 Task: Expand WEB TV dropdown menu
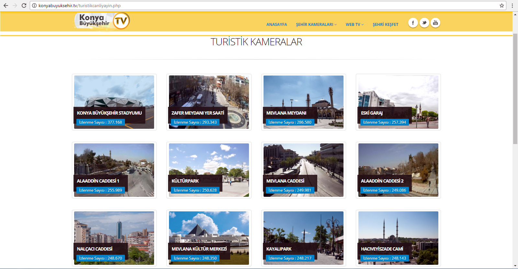355,25
